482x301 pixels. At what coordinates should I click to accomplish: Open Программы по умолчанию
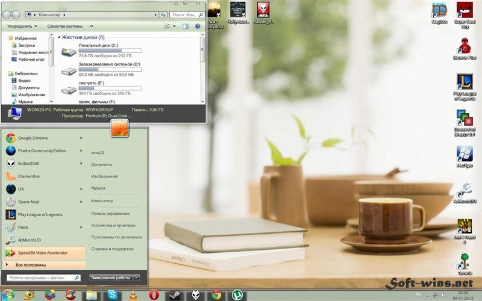[117, 237]
